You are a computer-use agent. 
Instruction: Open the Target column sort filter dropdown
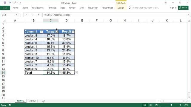coord(57,32)
